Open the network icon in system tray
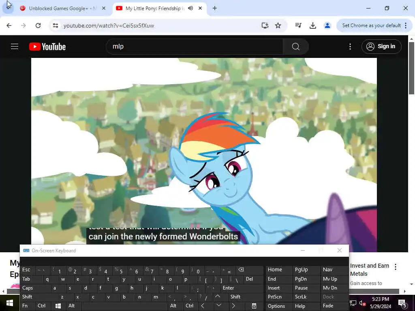This screenshot has height=311, width=415. tap(353, 303)
